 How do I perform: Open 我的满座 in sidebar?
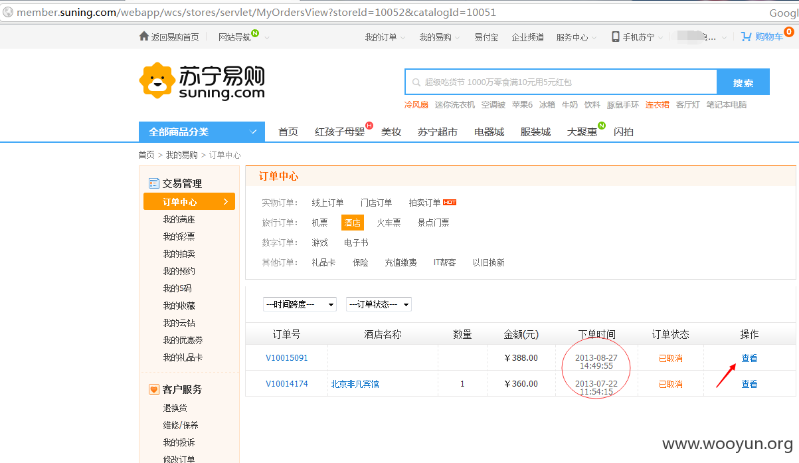tap(179, 219)
